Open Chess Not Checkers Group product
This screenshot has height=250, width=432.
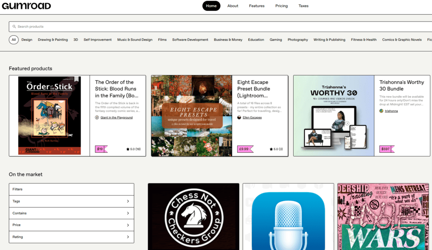[193, 217]
